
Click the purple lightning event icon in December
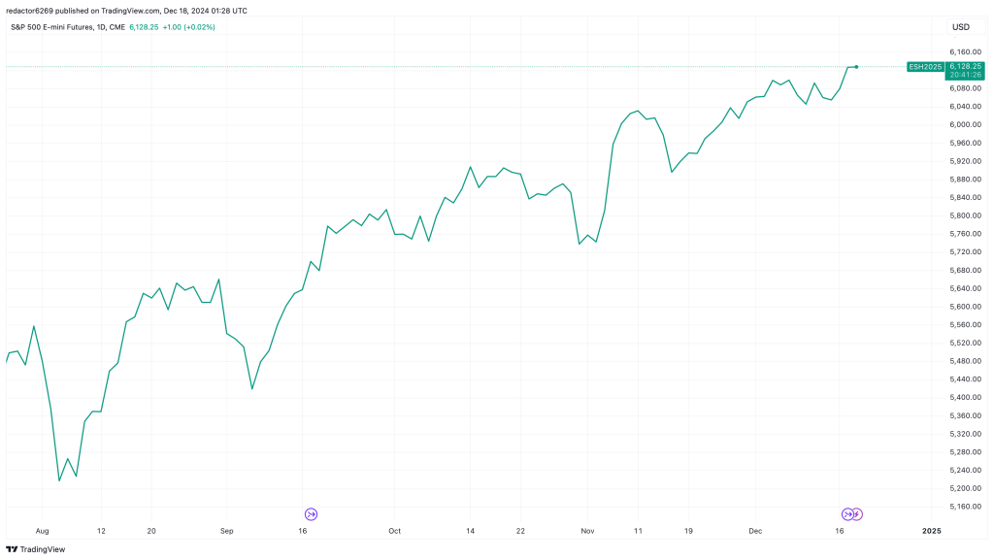coord(858,513)
